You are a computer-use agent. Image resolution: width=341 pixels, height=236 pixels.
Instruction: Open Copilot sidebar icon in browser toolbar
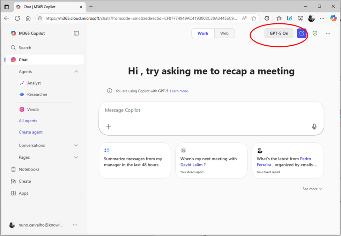(x=333, y=18)
